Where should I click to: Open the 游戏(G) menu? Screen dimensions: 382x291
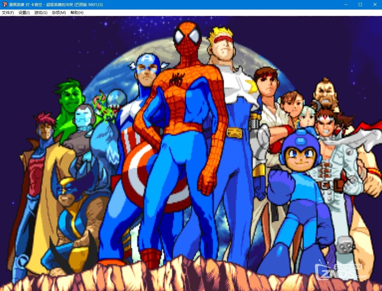point(41,13)
